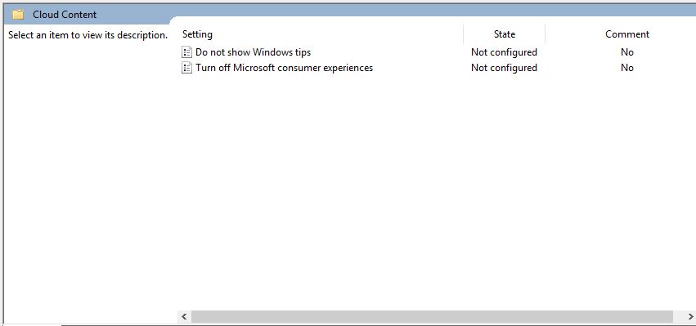The image size is (696, 326).
Task: Click the No comment value for consumer experiences row
Action: click(626, 68)
